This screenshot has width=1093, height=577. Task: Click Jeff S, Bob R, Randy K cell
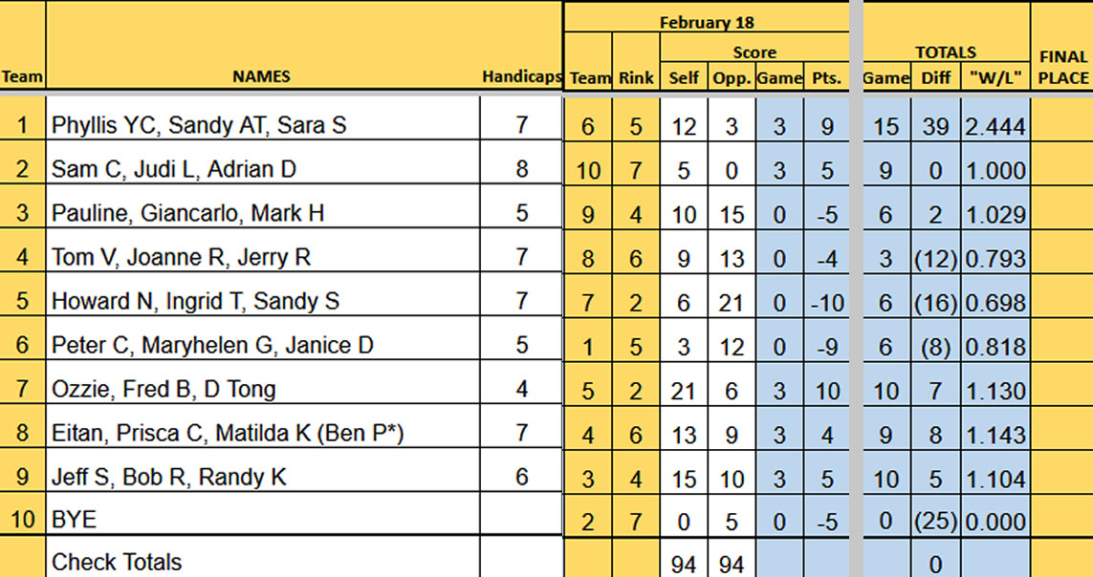coord(169,477)
